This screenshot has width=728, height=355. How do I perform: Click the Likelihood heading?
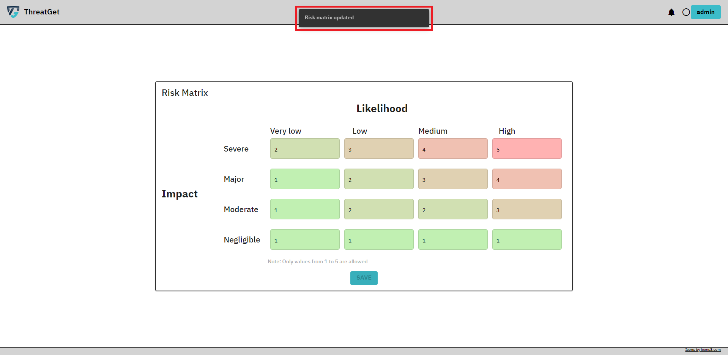pyautogui.click(x=382, y=109)
